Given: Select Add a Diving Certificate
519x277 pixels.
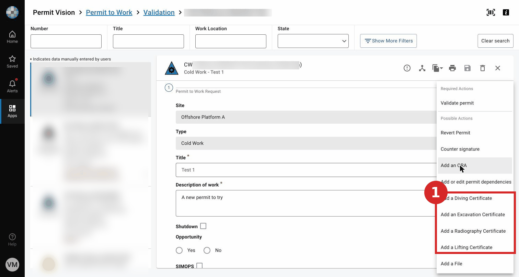Looking at the screenshot, I should click(475, 198).
